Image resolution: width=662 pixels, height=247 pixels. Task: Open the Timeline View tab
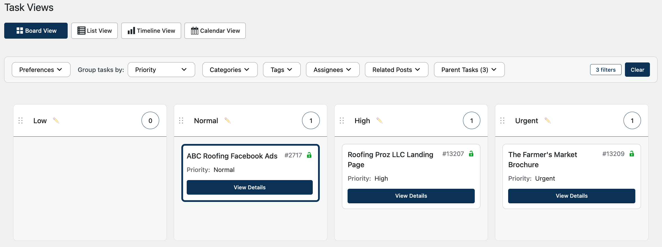coord(151,31)
